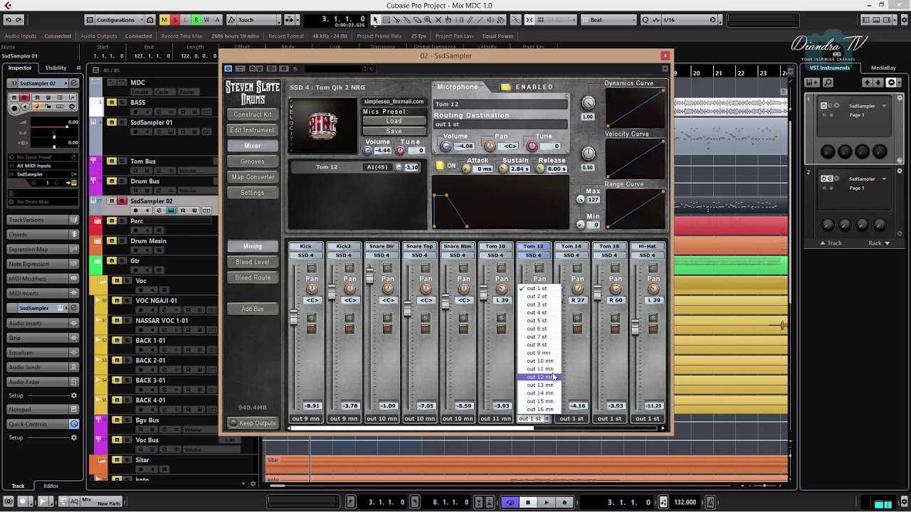The image size is (911, 512).
Task: Expand the Chords inspector section
Action: 41,235
